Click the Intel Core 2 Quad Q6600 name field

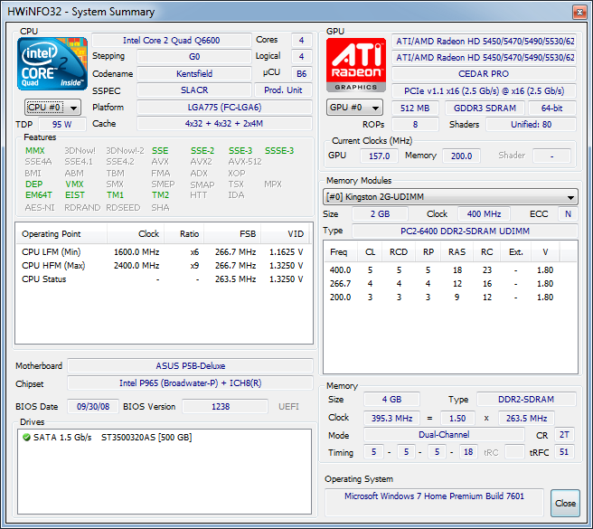point(172,40)
